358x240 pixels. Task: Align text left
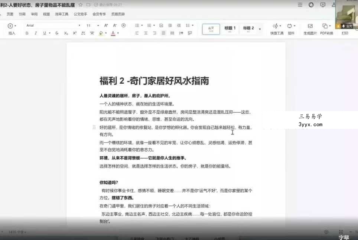point(137,33)
